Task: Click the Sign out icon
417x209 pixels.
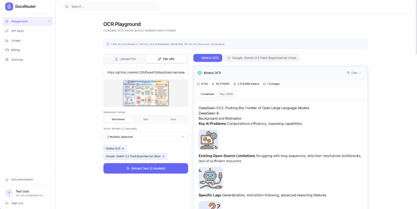Action: tap(7, 203)
